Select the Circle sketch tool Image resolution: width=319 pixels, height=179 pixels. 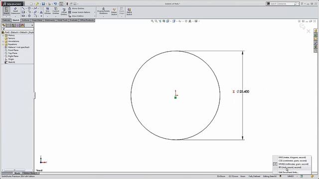click(x=29, y=8)
